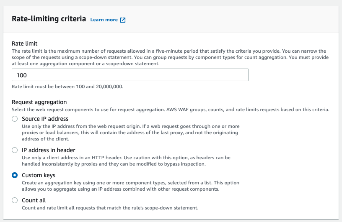Click the Rate-limiting criteria panel heading

[x=49, y=19]
